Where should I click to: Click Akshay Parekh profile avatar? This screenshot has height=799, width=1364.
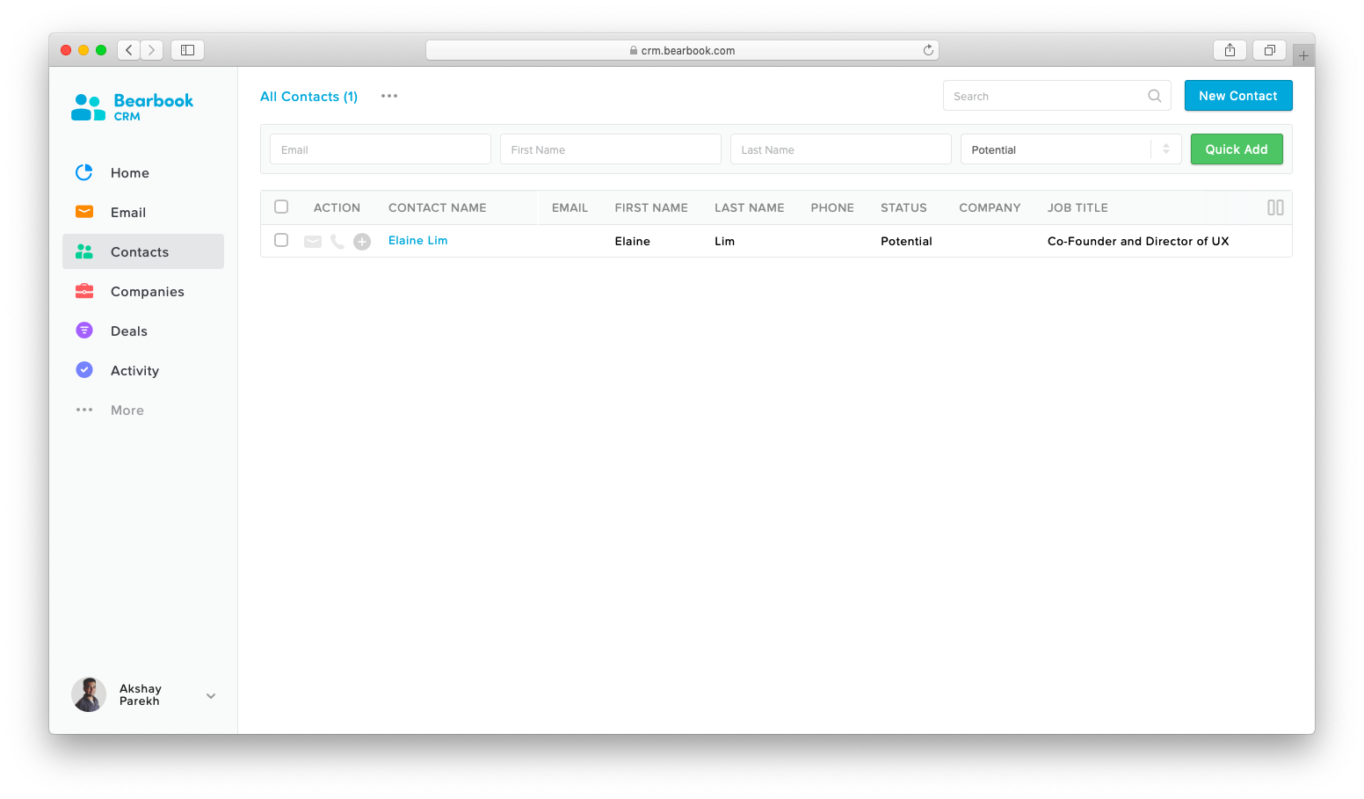click(89, 694)
